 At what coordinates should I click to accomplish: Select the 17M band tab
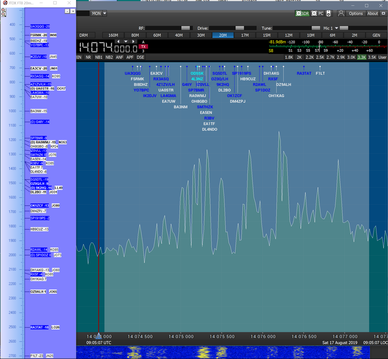(245, 35)
